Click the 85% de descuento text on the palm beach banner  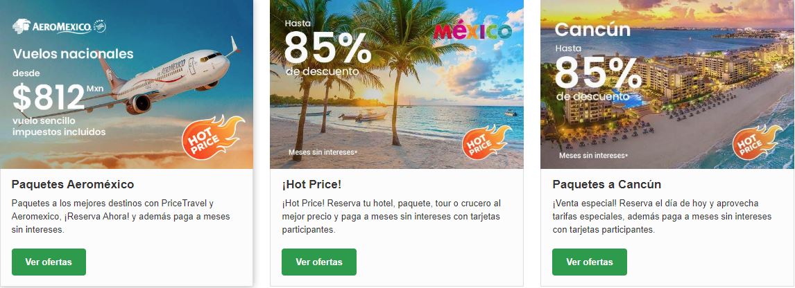point(328,52)
